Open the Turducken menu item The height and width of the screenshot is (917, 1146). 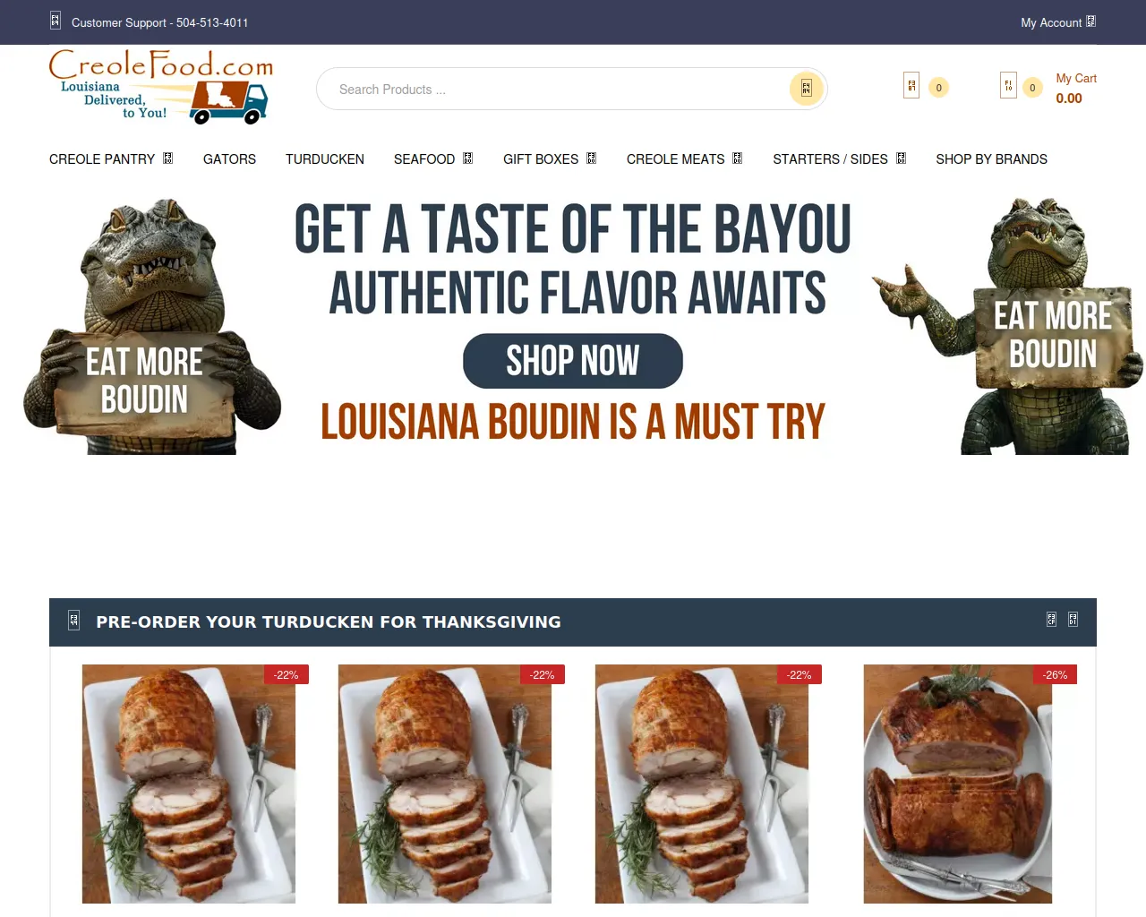325,159
